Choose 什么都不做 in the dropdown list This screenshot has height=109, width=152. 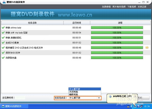click(x=85, y=89)
